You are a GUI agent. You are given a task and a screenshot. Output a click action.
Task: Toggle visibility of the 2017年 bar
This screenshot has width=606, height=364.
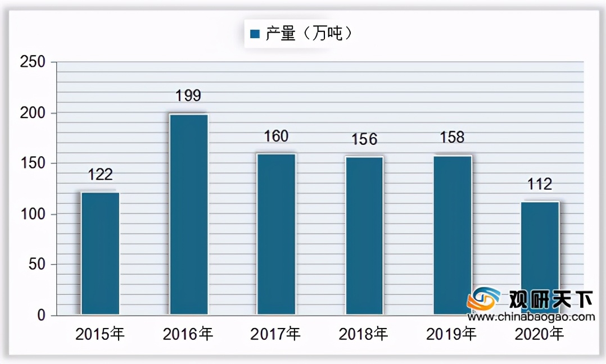point(277,233)
